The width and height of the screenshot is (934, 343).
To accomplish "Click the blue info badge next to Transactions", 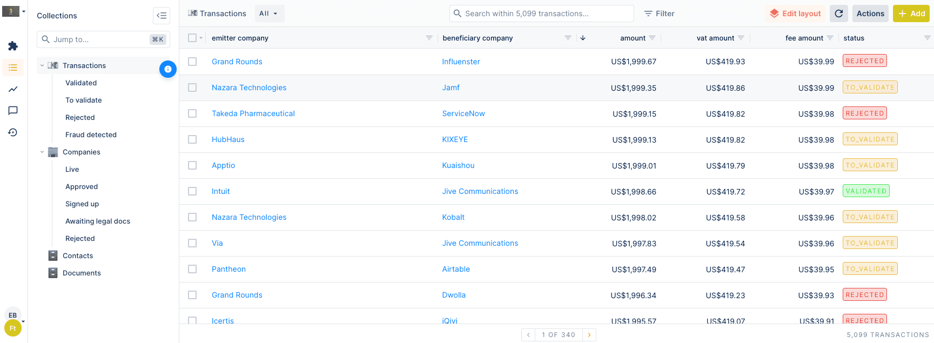I will point(168,69).
